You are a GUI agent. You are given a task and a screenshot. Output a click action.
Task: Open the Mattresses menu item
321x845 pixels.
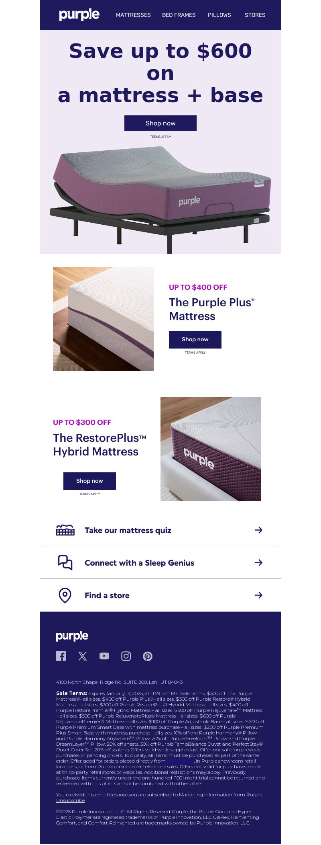[133, 15]
